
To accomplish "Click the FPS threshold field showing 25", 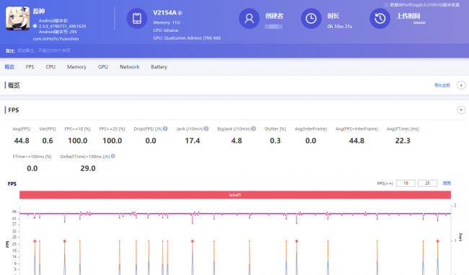I will coord(427,183).
